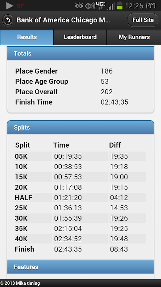Tap the circular back arrow icon
The image size is (161, 287).
(8, 20)
